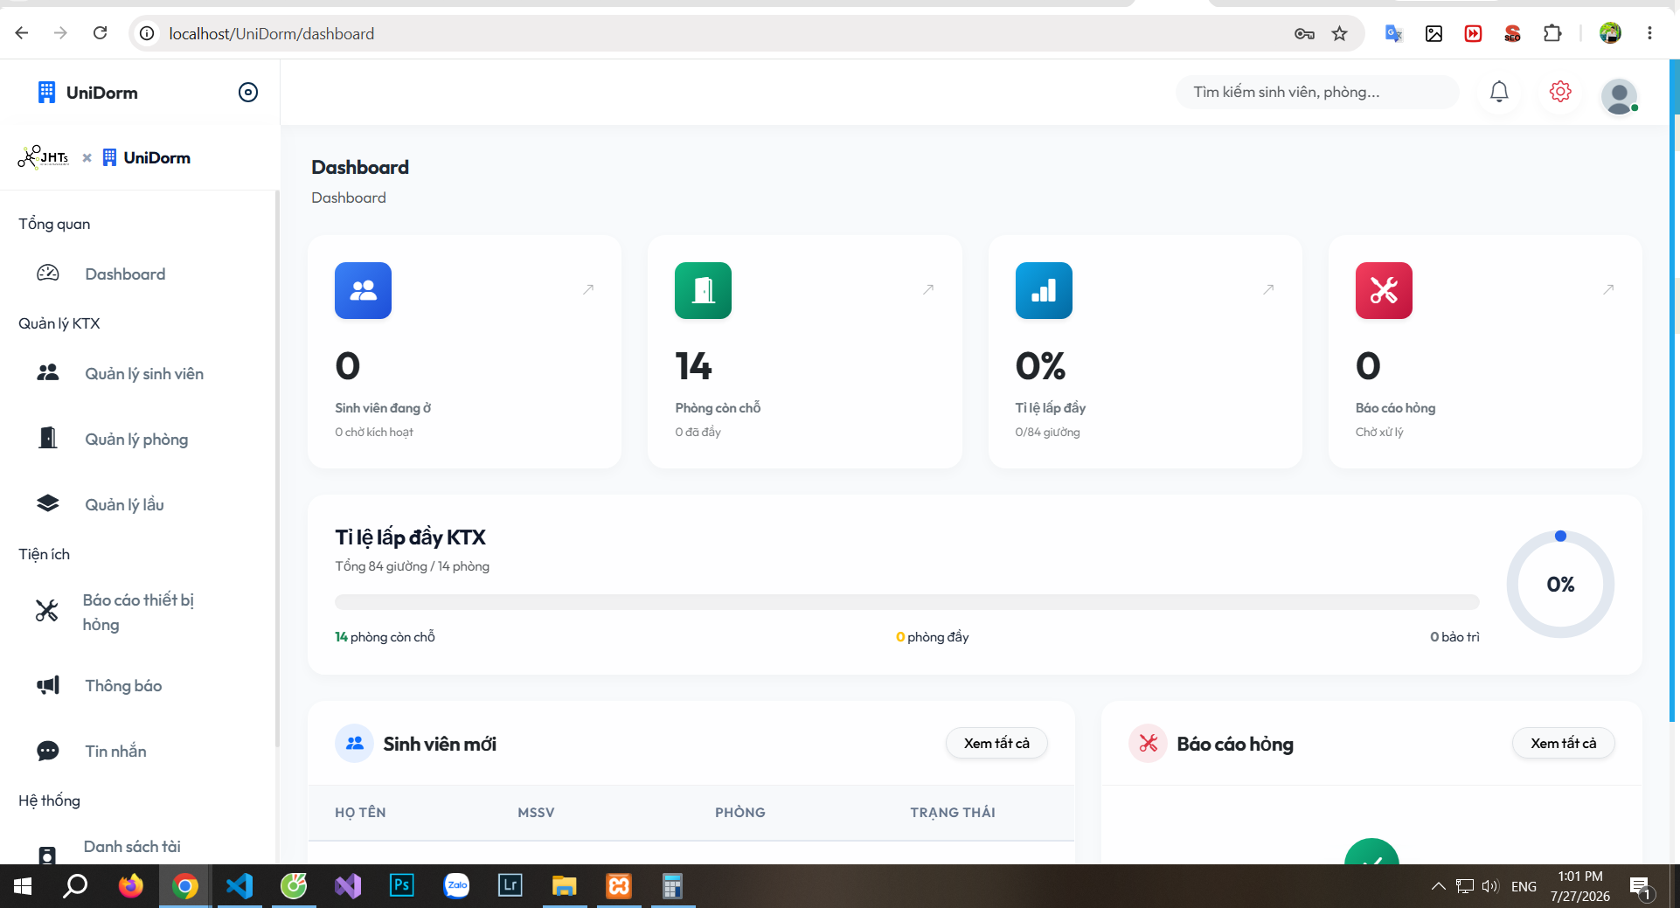This screenshot has width=1680, height=908.
Task: Open Thông báo menu item
Action: tap(123, 686)
